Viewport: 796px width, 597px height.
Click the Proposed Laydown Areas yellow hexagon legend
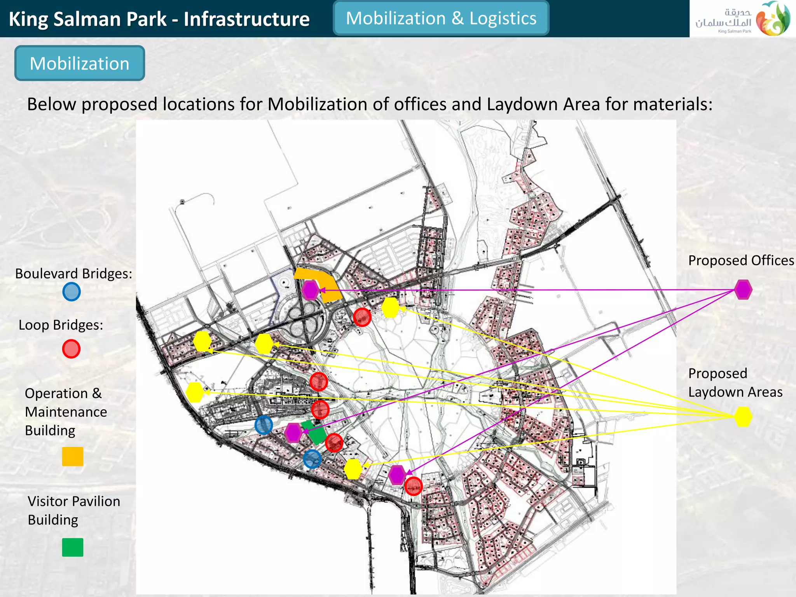743,417
